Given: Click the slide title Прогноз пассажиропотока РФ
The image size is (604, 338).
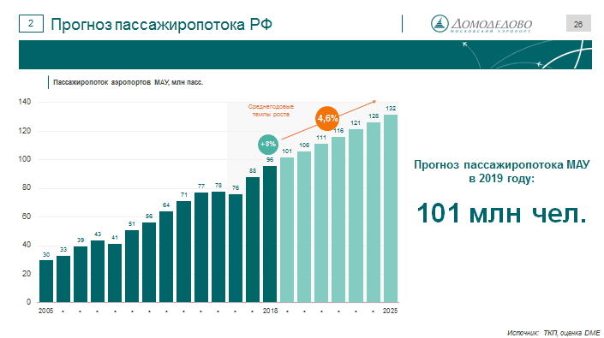Looking at the screenshot, I should pyautogui.click(x=161, y=24).
